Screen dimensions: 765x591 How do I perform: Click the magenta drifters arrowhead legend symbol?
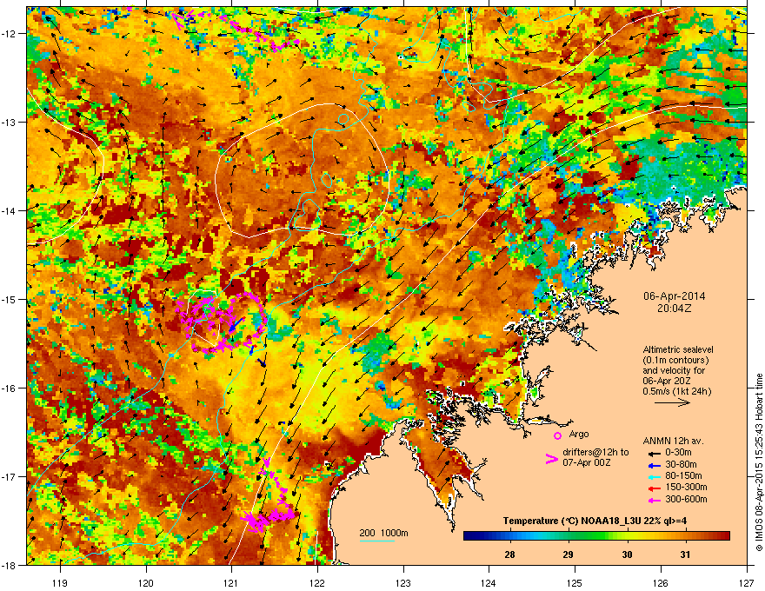pos(551,458)
